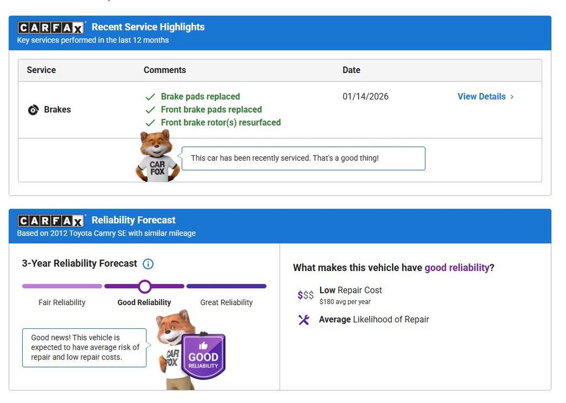Click the brake disc icon beside Brakes

point(33,110)
